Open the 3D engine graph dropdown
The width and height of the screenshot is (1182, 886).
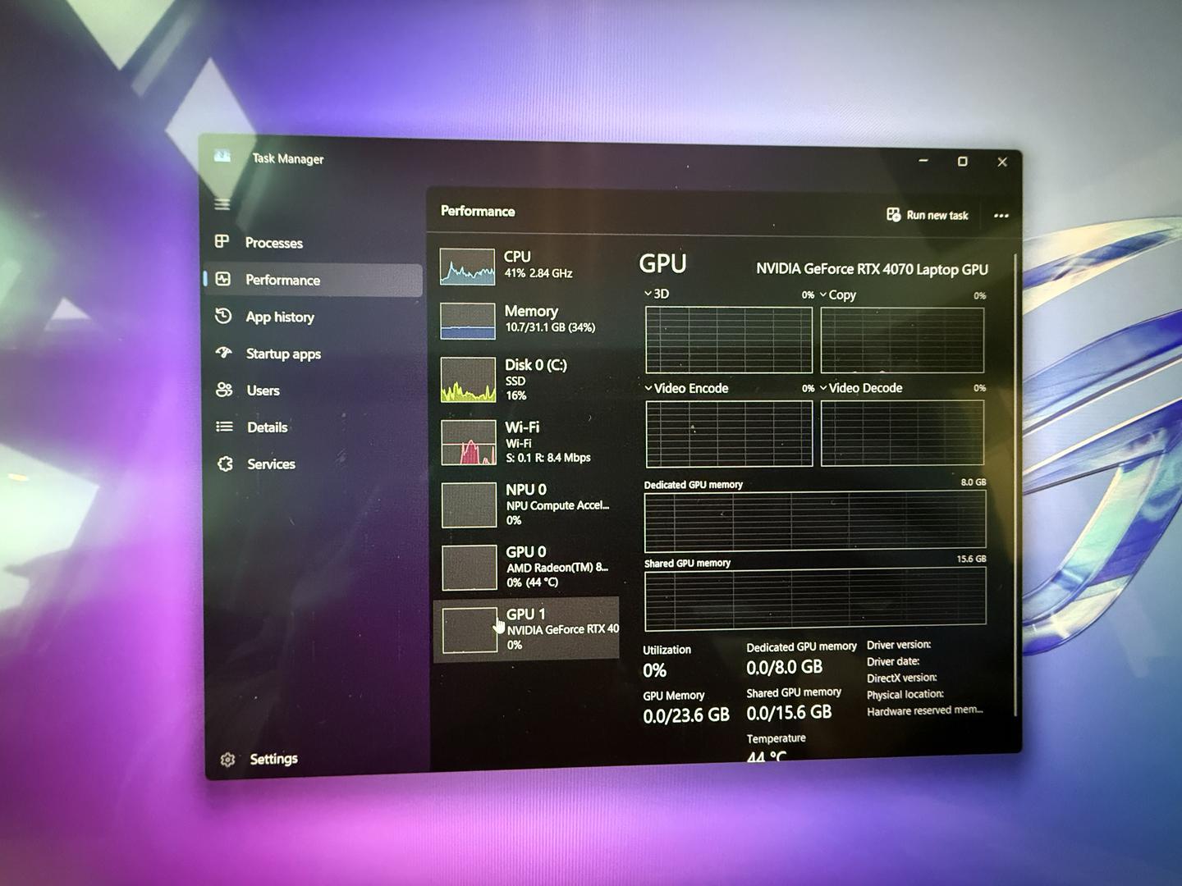click(656, 294)
